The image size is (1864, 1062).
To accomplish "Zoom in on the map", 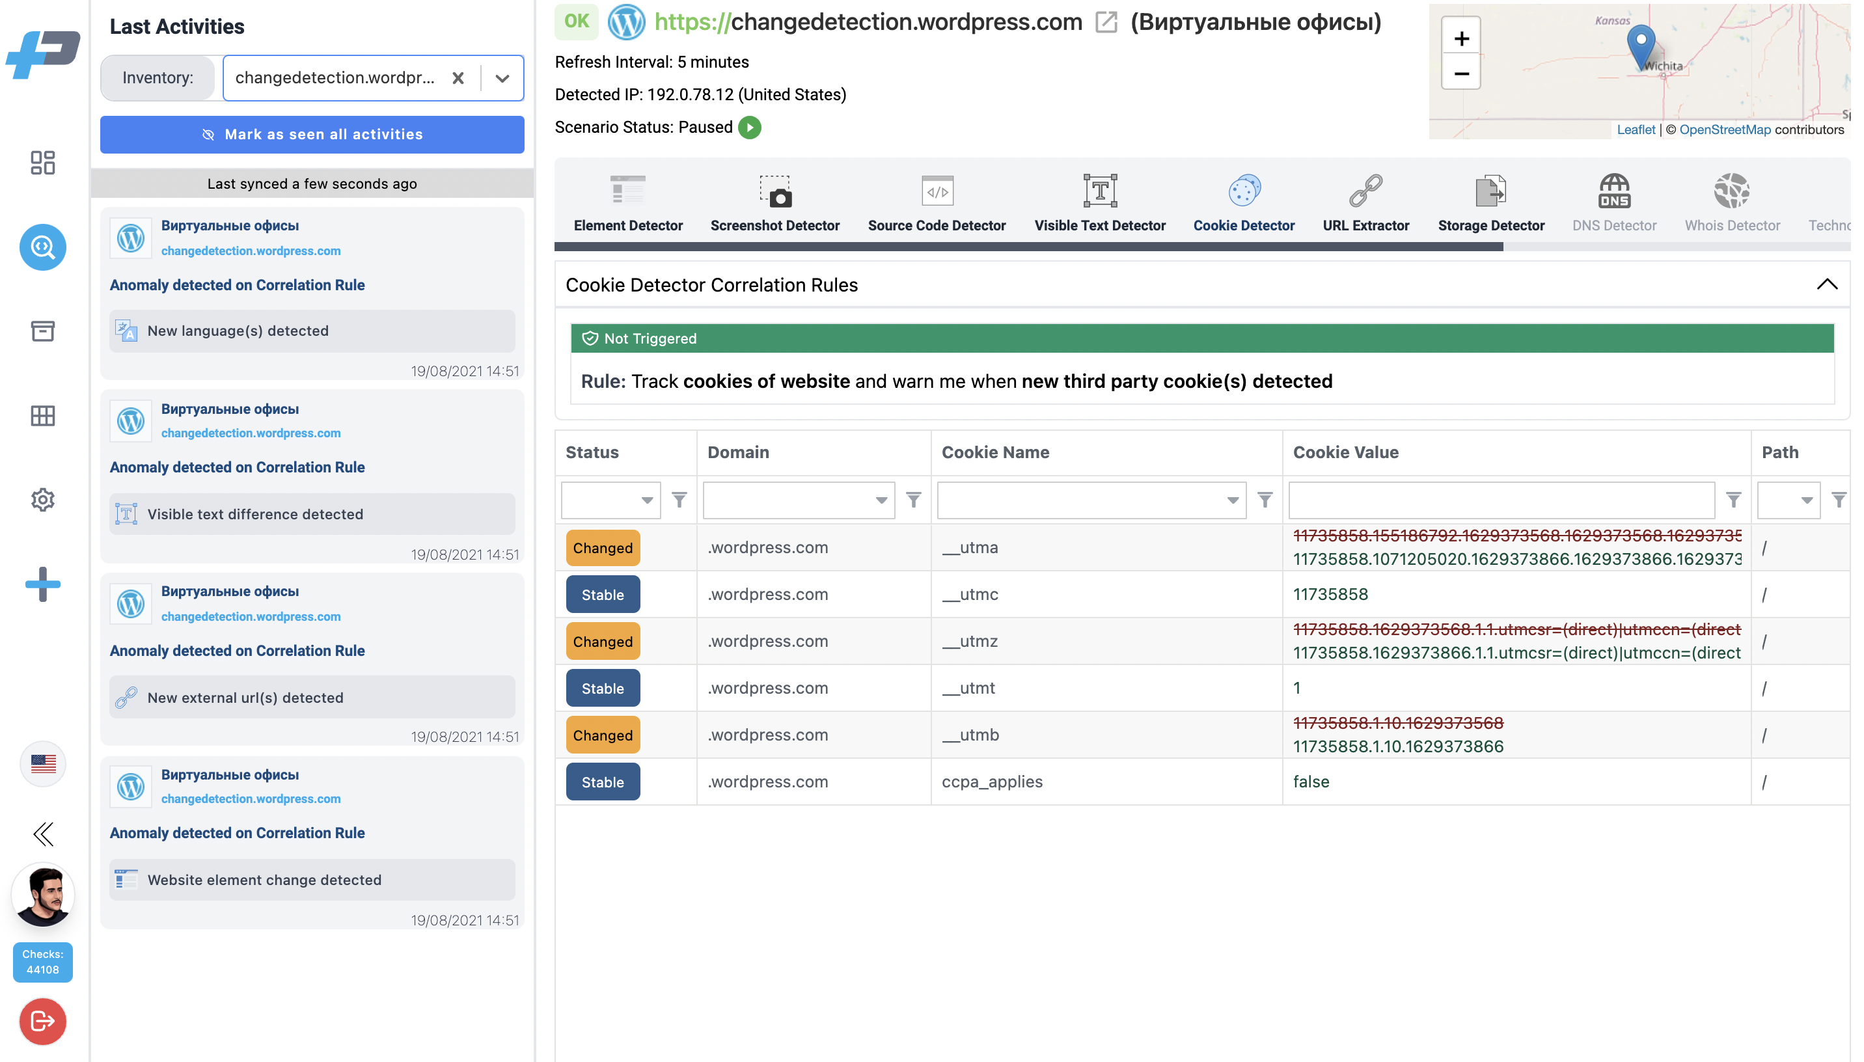I will point(1460,38).
